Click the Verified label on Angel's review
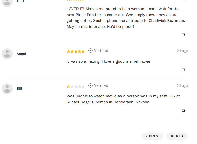 tap(101, 51)
